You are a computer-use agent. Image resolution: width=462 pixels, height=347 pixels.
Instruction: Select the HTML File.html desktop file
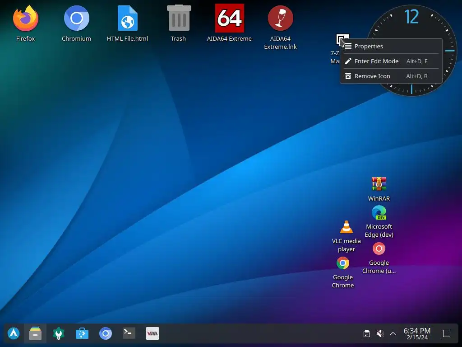(x=127, y=18)
